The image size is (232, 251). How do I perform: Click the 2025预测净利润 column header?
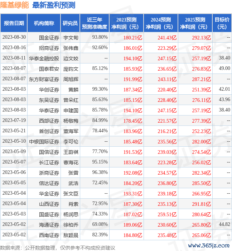pyautogui.click(x=195, y=23)
